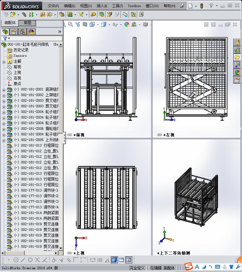Screen dimensions: 242x272
Task: Expand the 002-181-Z001 底架 component node
Action: (4, 90)
